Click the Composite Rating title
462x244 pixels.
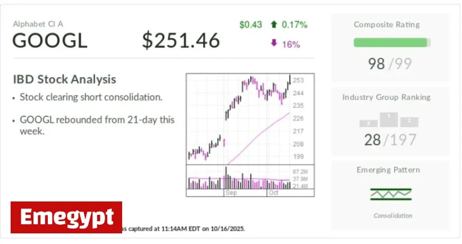pos(387,24)
